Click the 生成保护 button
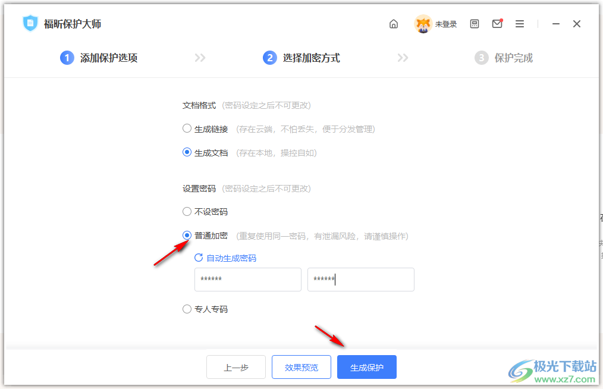The width and height of the screenshot is (603, 389). (366, 367)
